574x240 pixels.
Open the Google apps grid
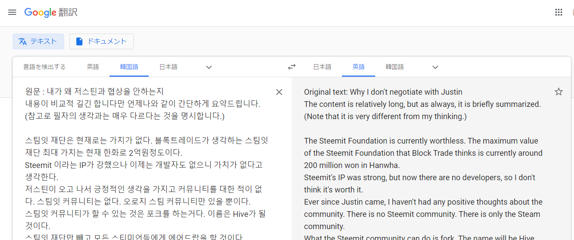point(558,12)
